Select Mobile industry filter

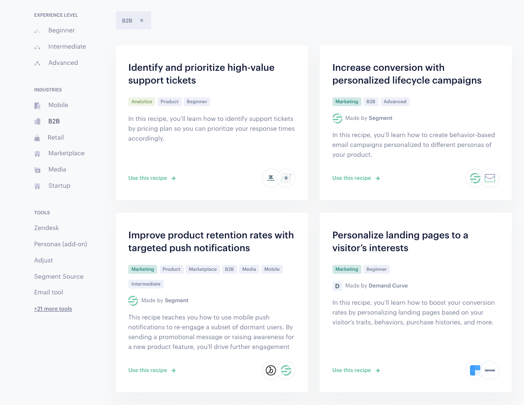tap(58, 105)
